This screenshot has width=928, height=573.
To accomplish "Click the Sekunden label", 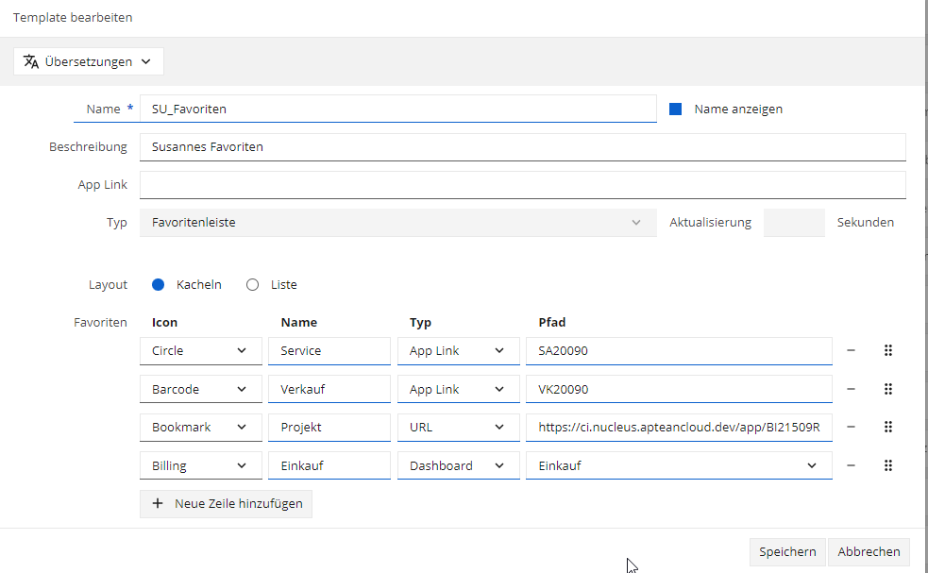I will pyautogui.click(x=866, y=223).
